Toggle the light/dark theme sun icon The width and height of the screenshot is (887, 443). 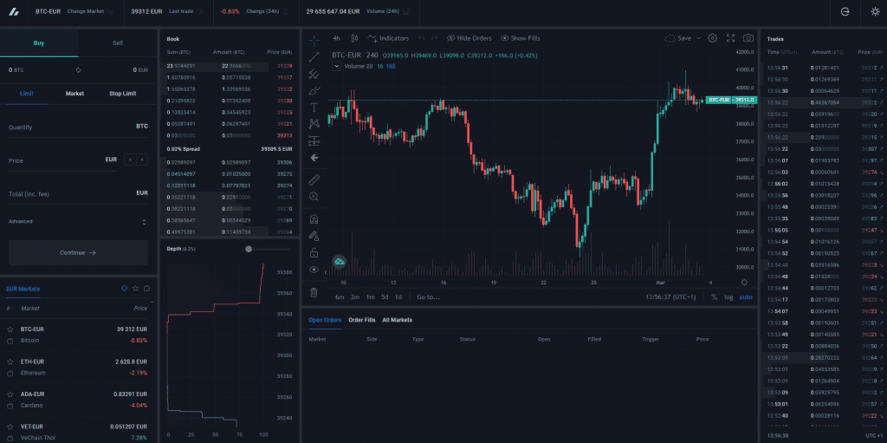point(875,12)
